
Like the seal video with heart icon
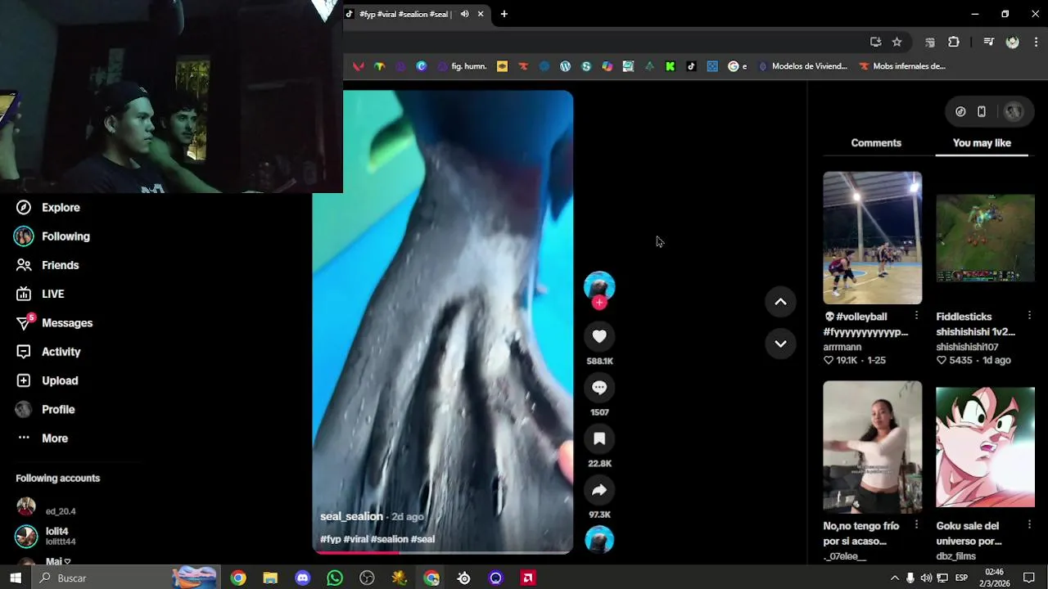[x=599, y=336]
